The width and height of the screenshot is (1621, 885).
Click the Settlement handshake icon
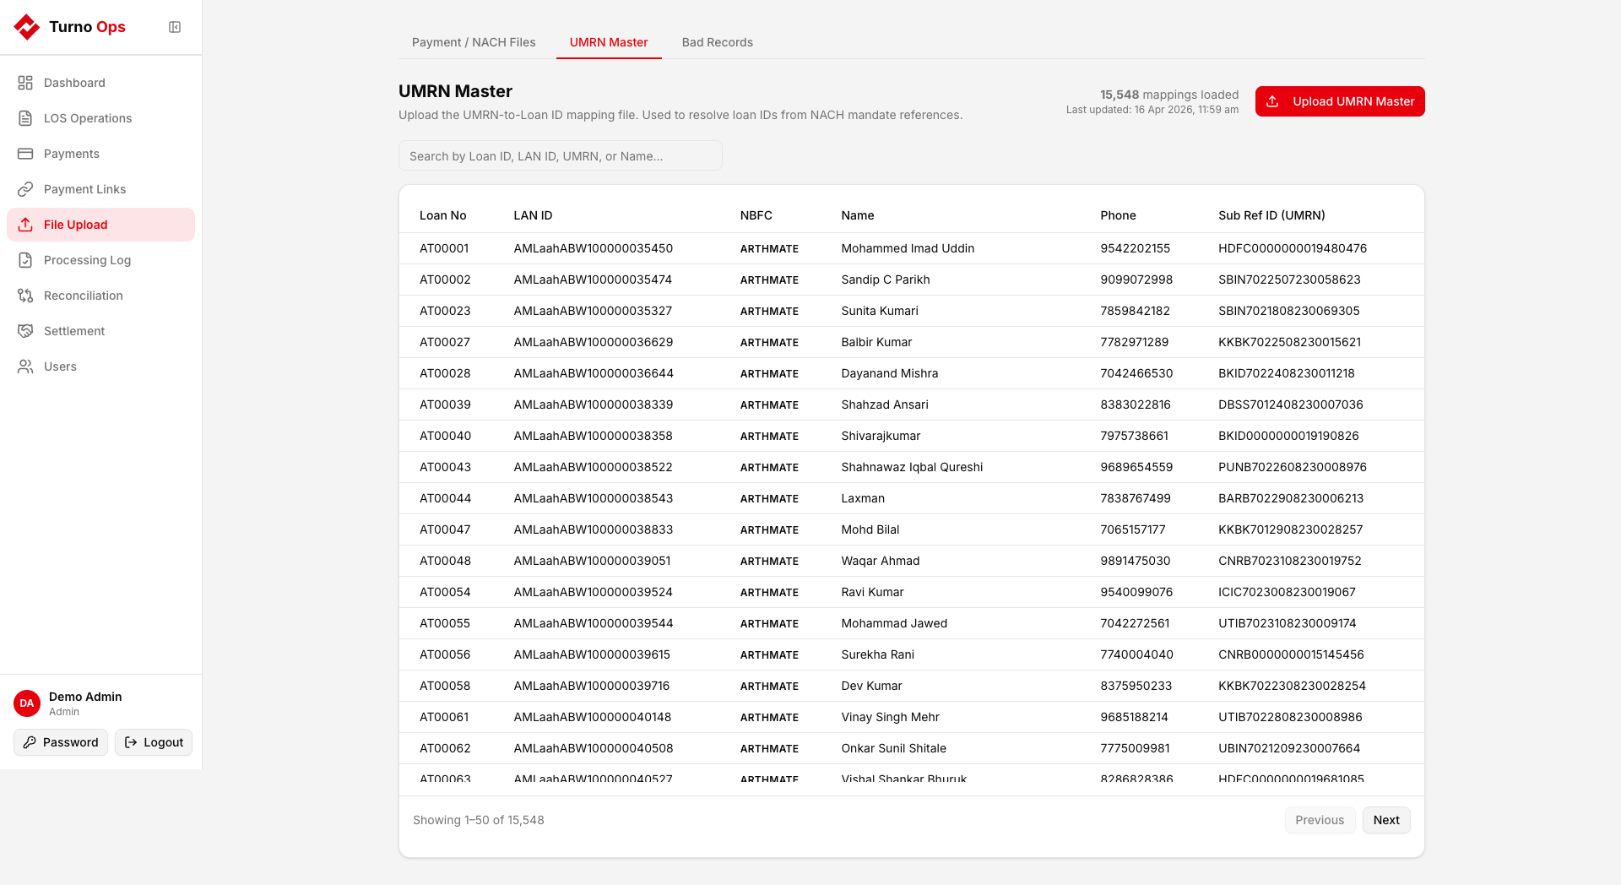coord(25,331)
